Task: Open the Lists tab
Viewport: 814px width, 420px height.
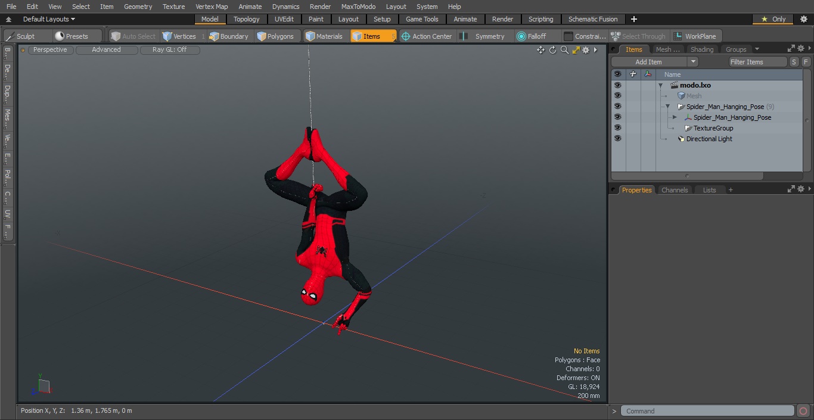Action: pyautogui.click(x=709, y=190)
